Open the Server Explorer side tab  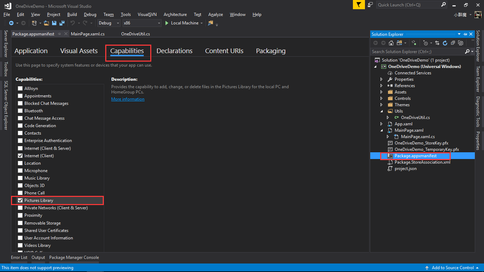(6, 44)
